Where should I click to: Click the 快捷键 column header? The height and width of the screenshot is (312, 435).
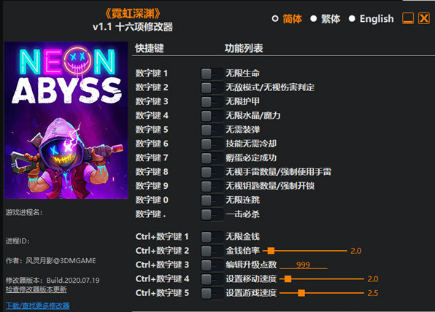(150, 48)
